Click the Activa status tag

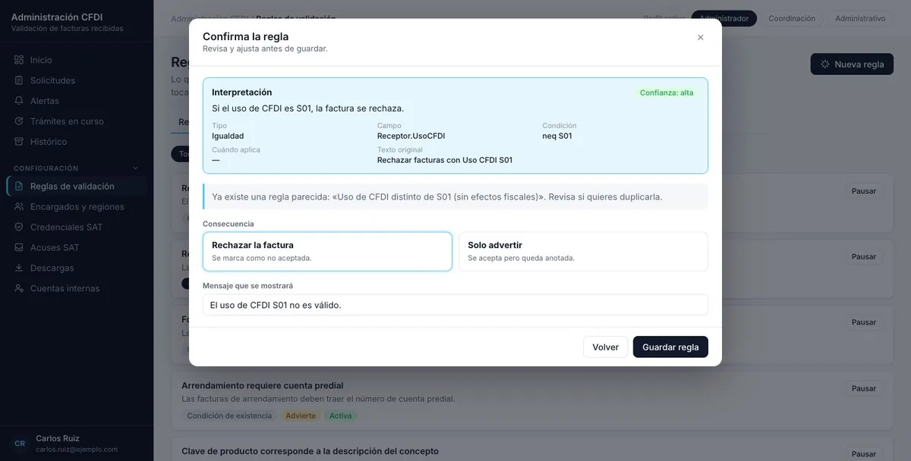(341, 416)
